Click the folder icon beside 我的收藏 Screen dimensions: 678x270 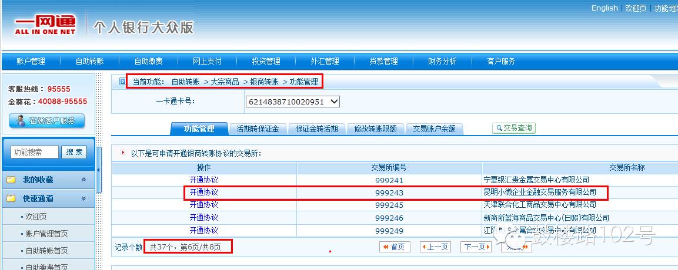(x=11, y=180)
